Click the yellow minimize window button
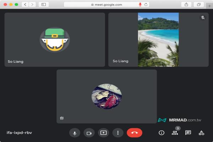Image resolution: width=213 pixels, height=142 pixels. tap(11, 5)
